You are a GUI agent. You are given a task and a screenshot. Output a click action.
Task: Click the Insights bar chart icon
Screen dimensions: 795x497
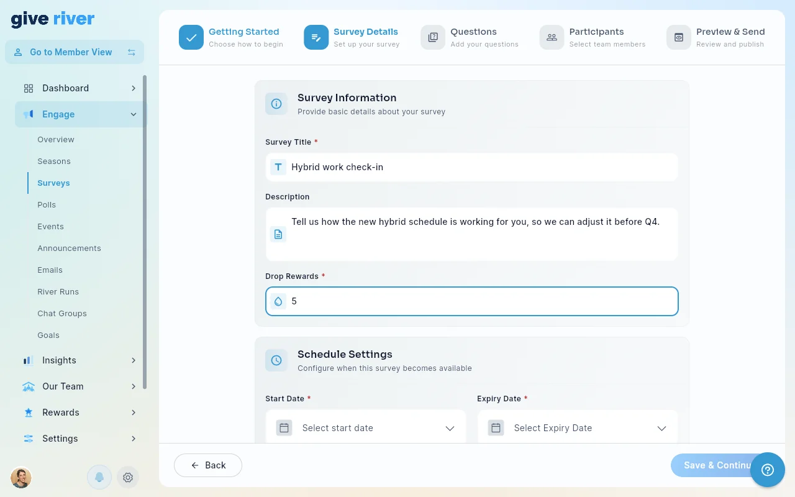tap(29, 360)
